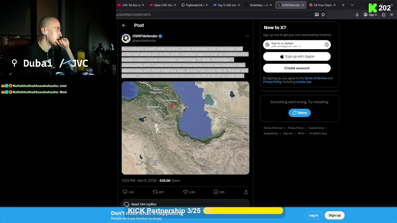
Task: Click the Retry button
Action: pyautogui.click(x=300, y=113)
